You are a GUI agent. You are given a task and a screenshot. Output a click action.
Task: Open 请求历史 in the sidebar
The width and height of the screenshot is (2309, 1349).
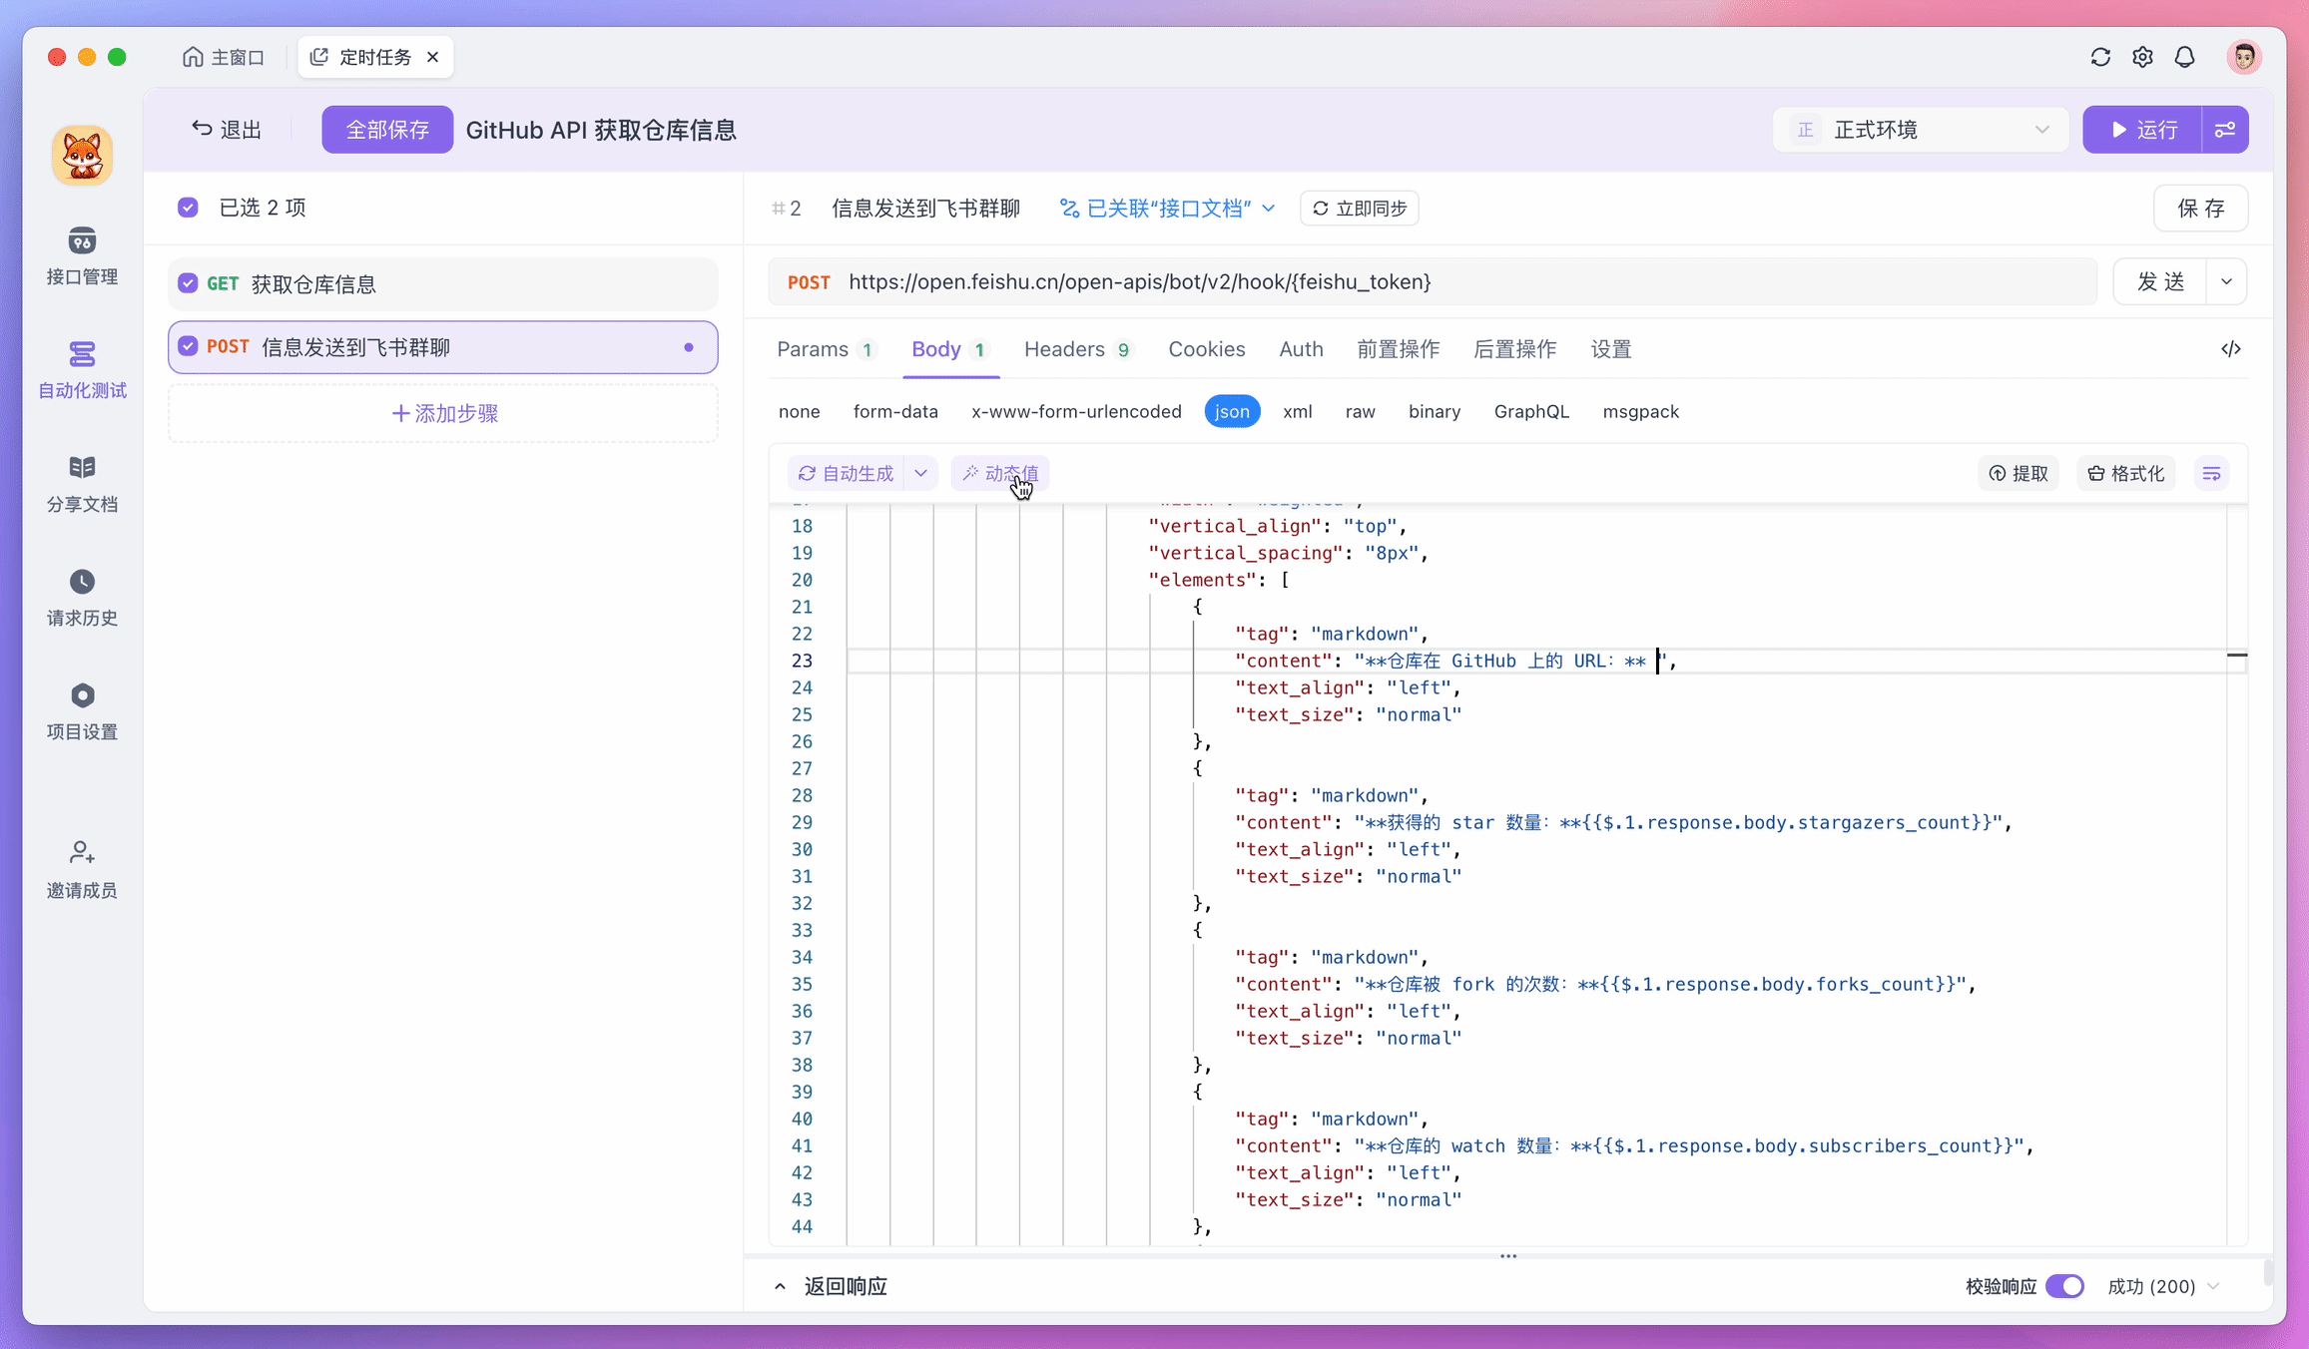(82, 598)
